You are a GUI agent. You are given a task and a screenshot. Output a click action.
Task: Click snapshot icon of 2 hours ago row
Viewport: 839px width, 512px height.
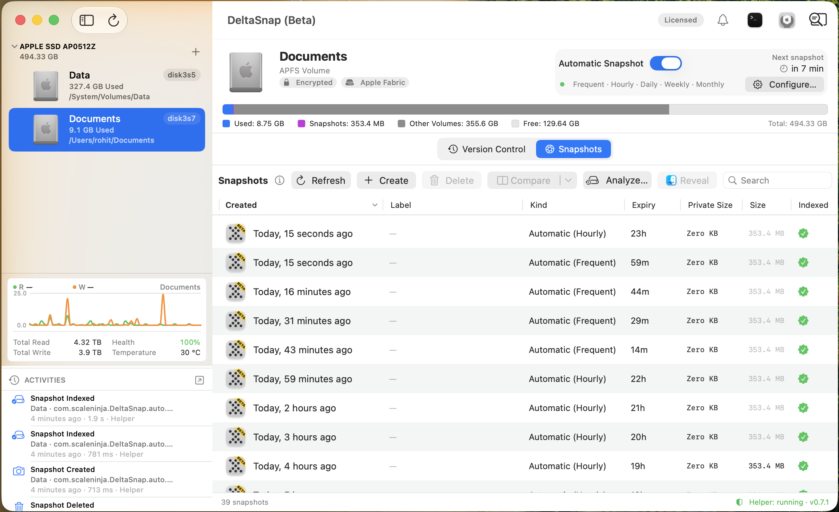236,408
